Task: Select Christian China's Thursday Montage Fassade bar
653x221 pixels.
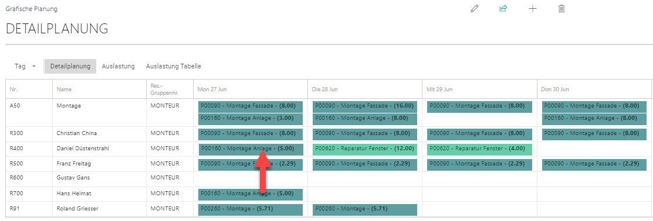Action: tap(594, 134)
